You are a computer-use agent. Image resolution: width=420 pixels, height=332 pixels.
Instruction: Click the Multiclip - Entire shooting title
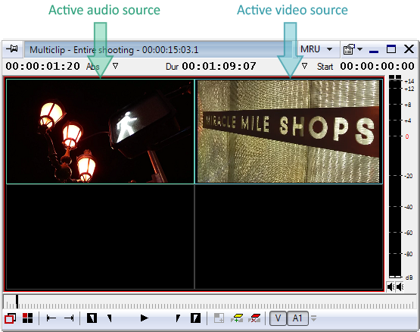click(x=114, y=50)
